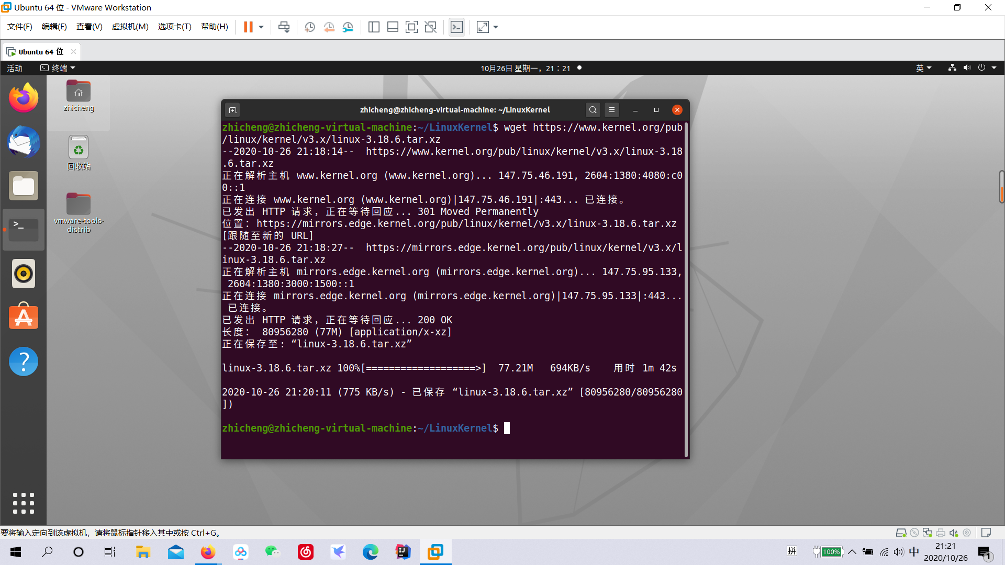Select the vmware-tools-distrib folder
Viewport: 1005px width, 565px height.
(x=79, y=213)
